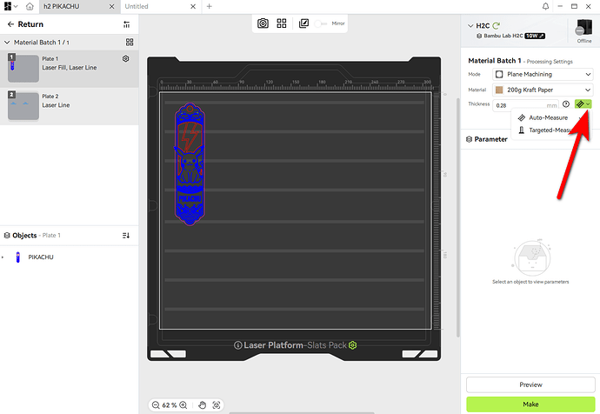The width and height of the screenshot is (600, 414).
Task: Expand the PIKACHU object tree row
Action: coord(3,257)
